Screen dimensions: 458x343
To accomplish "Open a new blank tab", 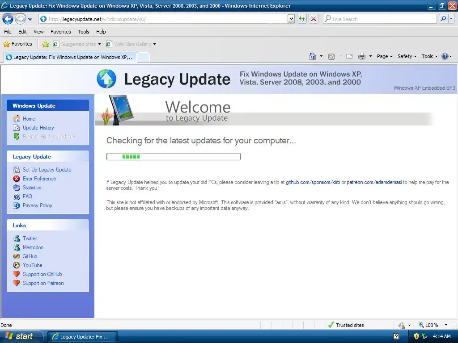I will [144, 58].
